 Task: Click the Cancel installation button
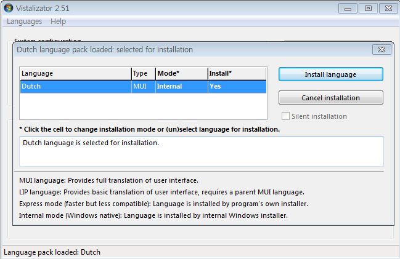pos(330,98)
